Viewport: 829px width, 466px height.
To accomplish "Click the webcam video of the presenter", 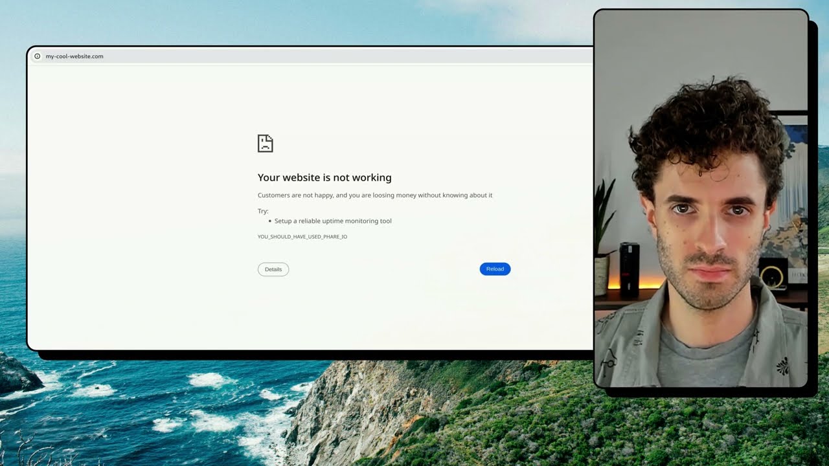I will 701,199.
